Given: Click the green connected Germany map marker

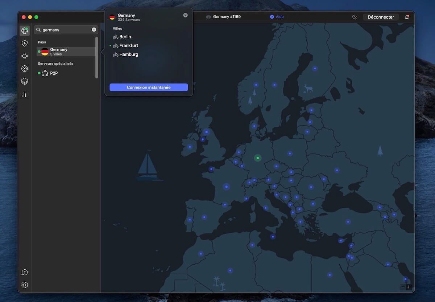Looking at the screenshot, I should [x=257, y=158].
